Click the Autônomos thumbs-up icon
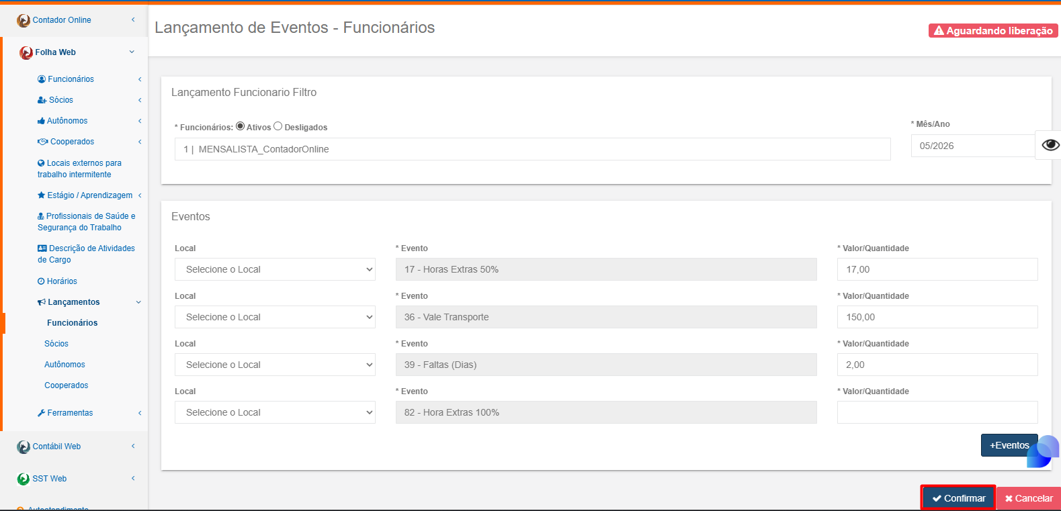 click(41, 121)
